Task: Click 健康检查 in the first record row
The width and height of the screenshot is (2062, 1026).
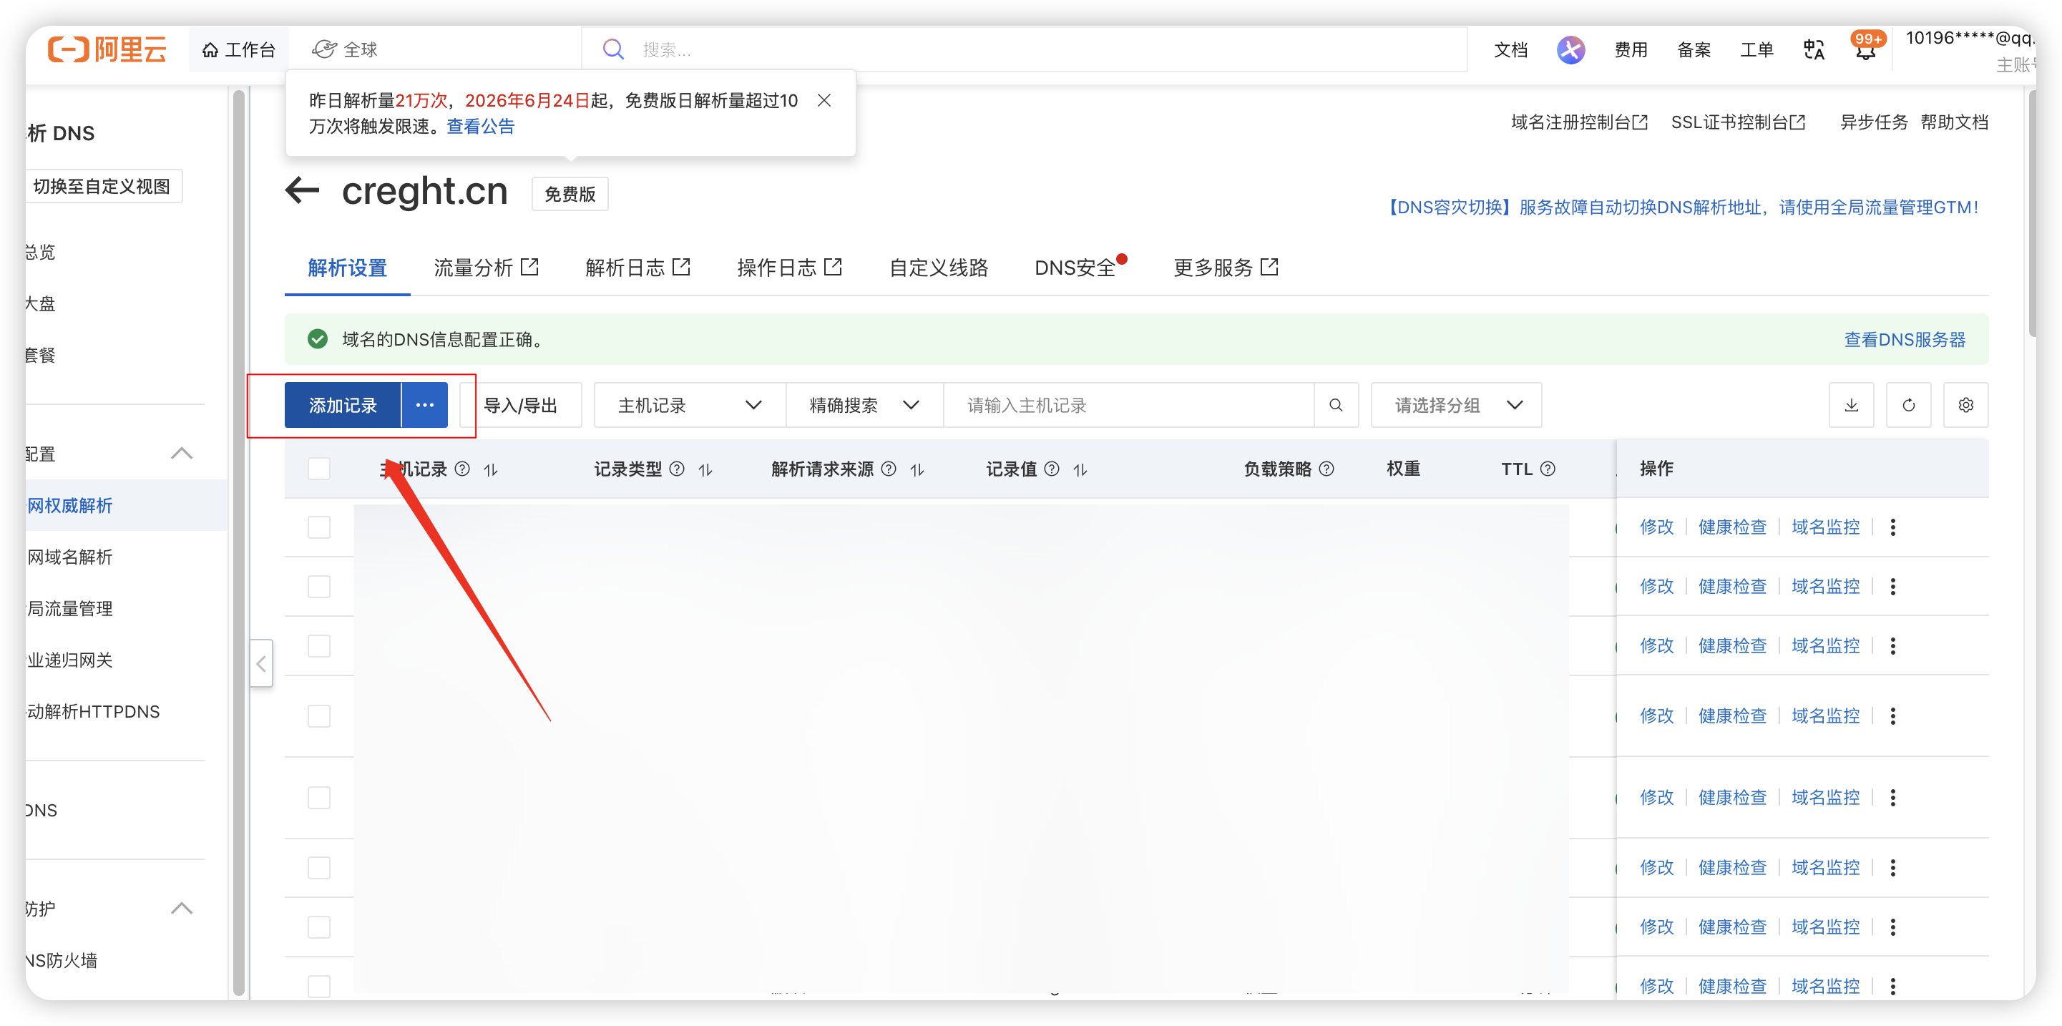Action: pos(1732,527)
